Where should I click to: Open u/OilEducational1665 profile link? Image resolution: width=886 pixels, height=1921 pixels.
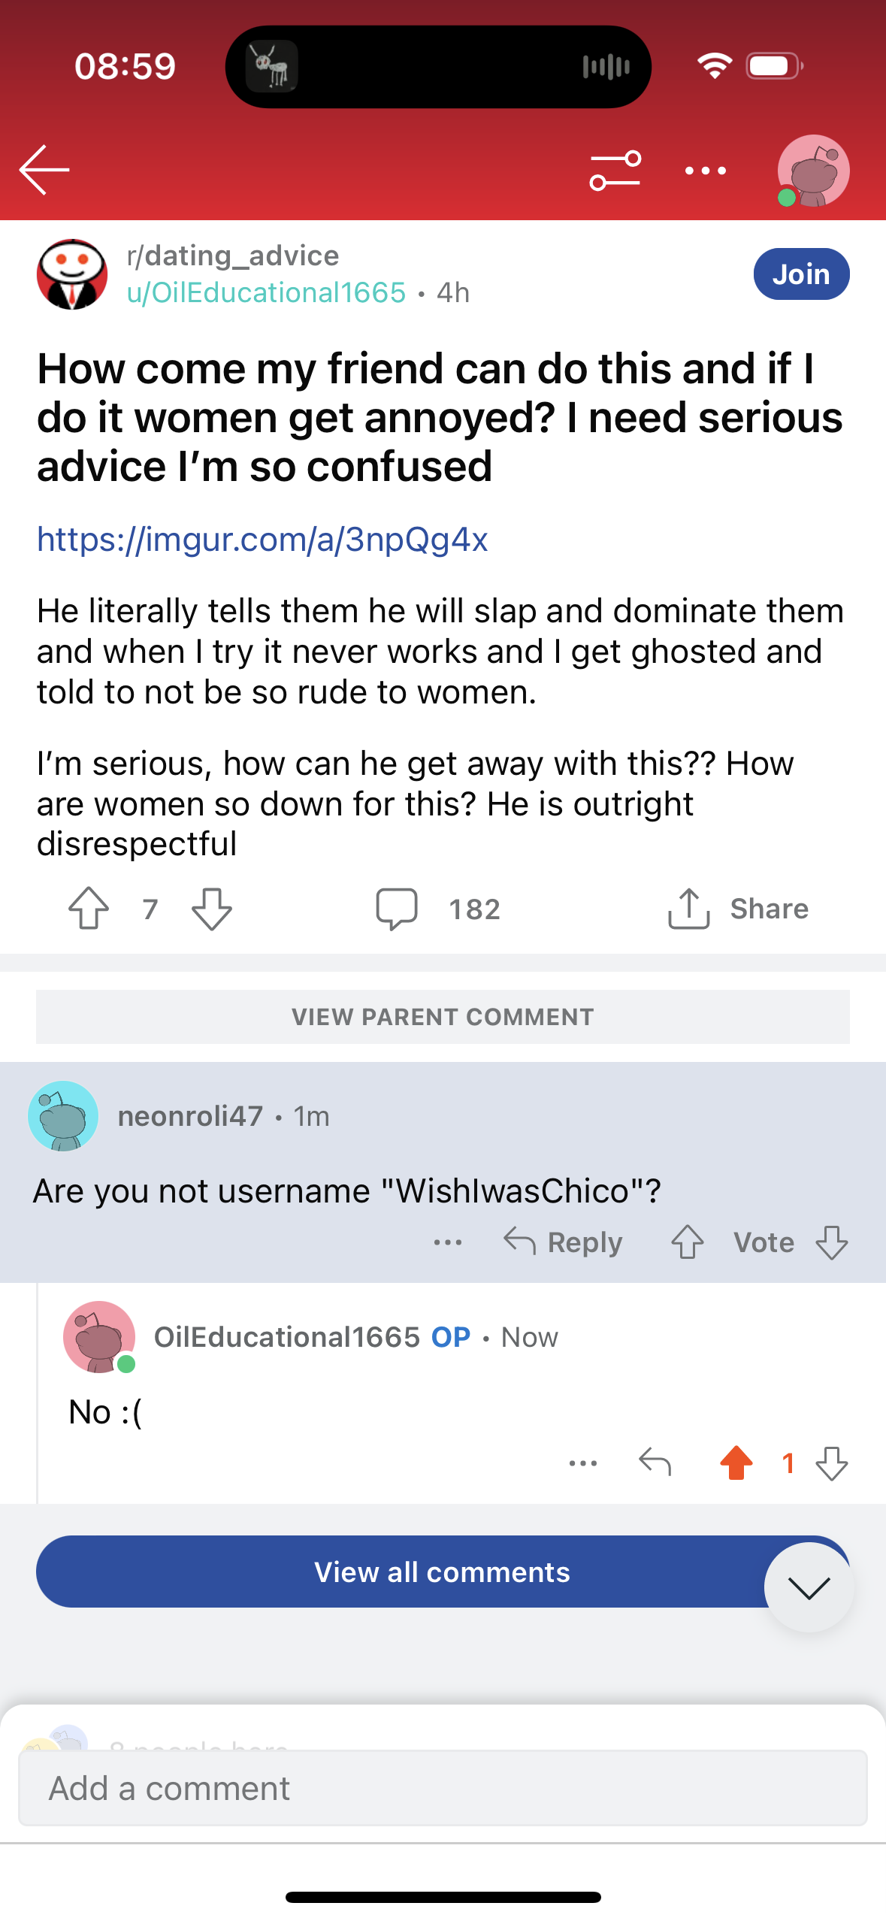266,292
